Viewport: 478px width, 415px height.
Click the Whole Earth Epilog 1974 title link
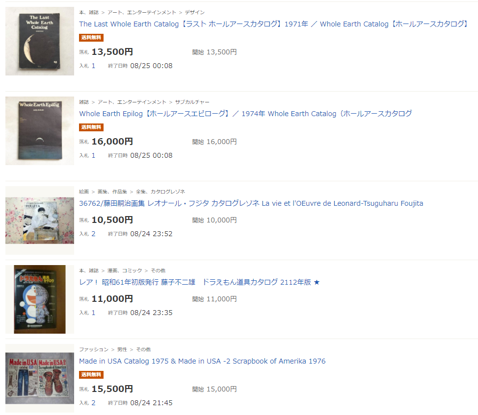[245, 114]
